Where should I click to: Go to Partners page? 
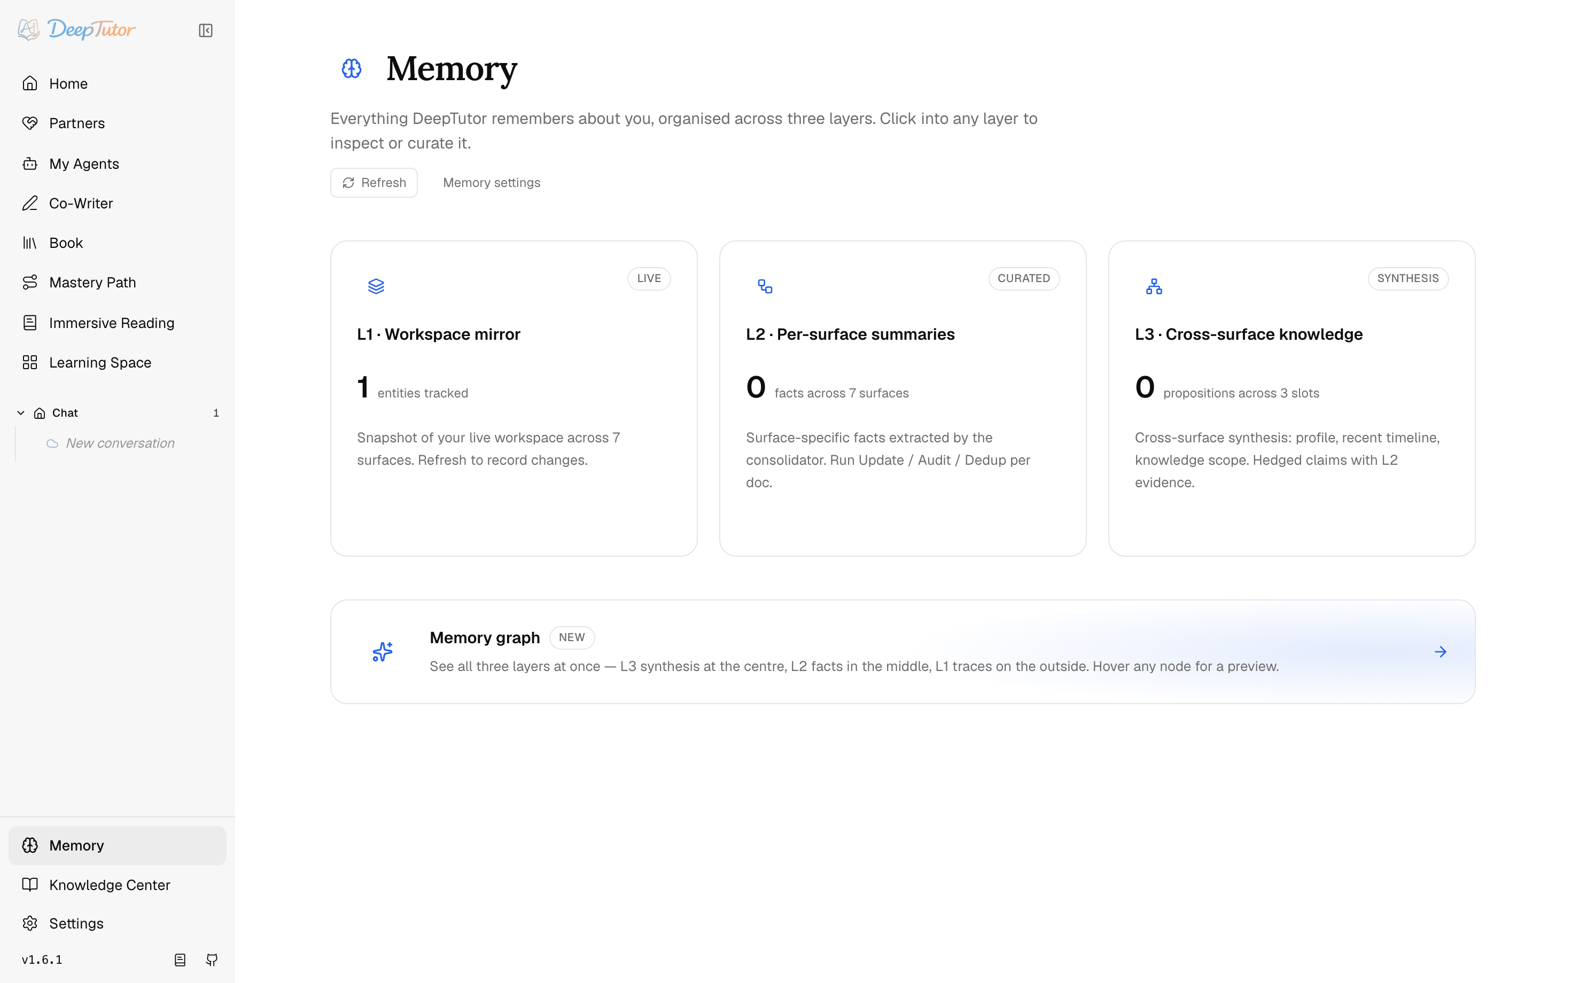click(117, 123)
